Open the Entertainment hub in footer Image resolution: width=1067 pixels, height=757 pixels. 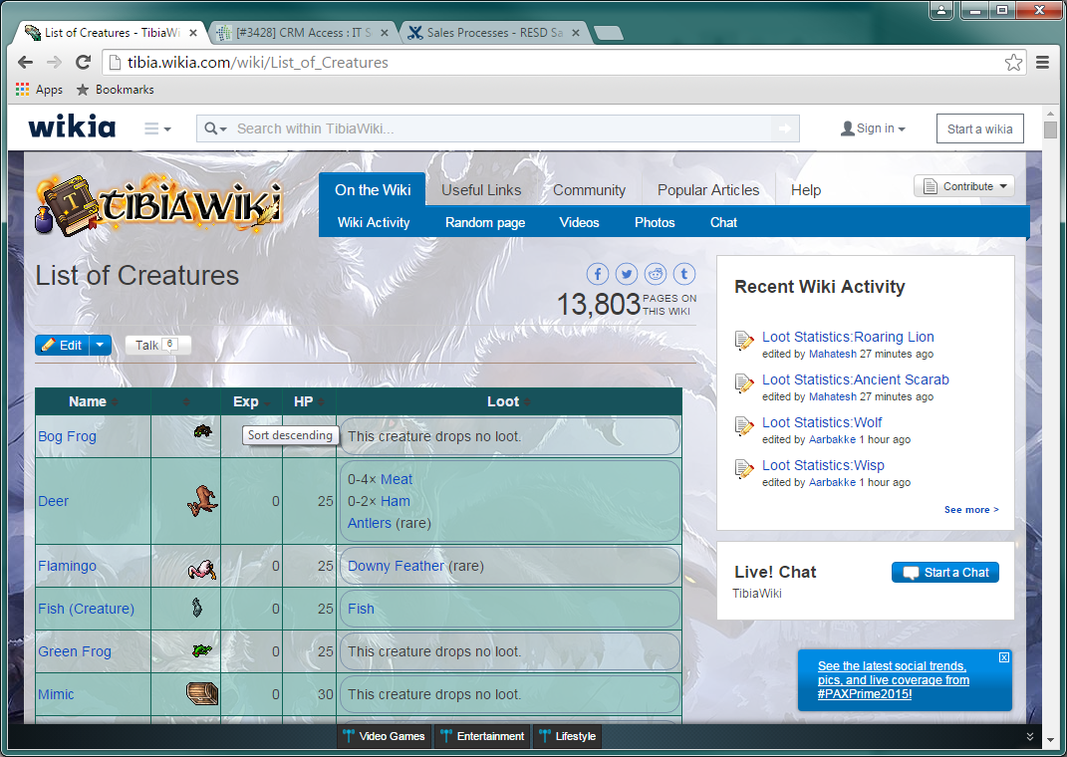click(x=482, y=736)
